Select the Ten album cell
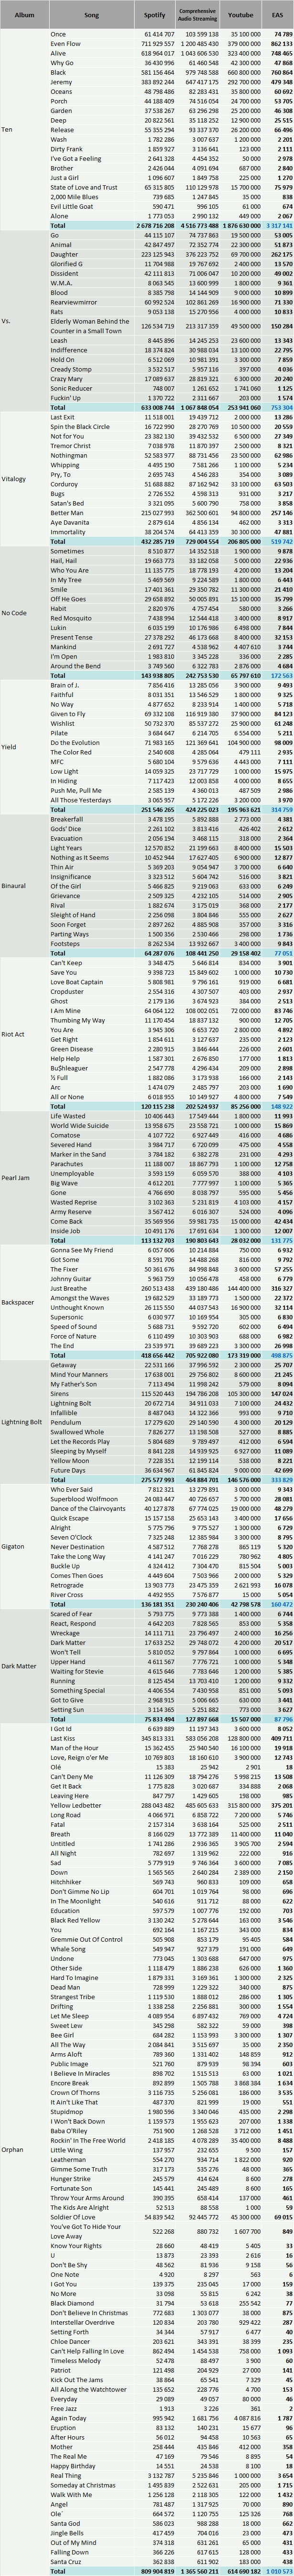The width and height of the screenshot is (294, 2576). 24,130
